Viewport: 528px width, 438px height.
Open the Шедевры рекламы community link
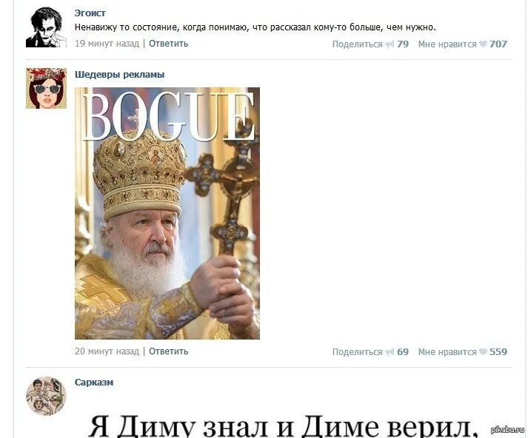(119, 74)
